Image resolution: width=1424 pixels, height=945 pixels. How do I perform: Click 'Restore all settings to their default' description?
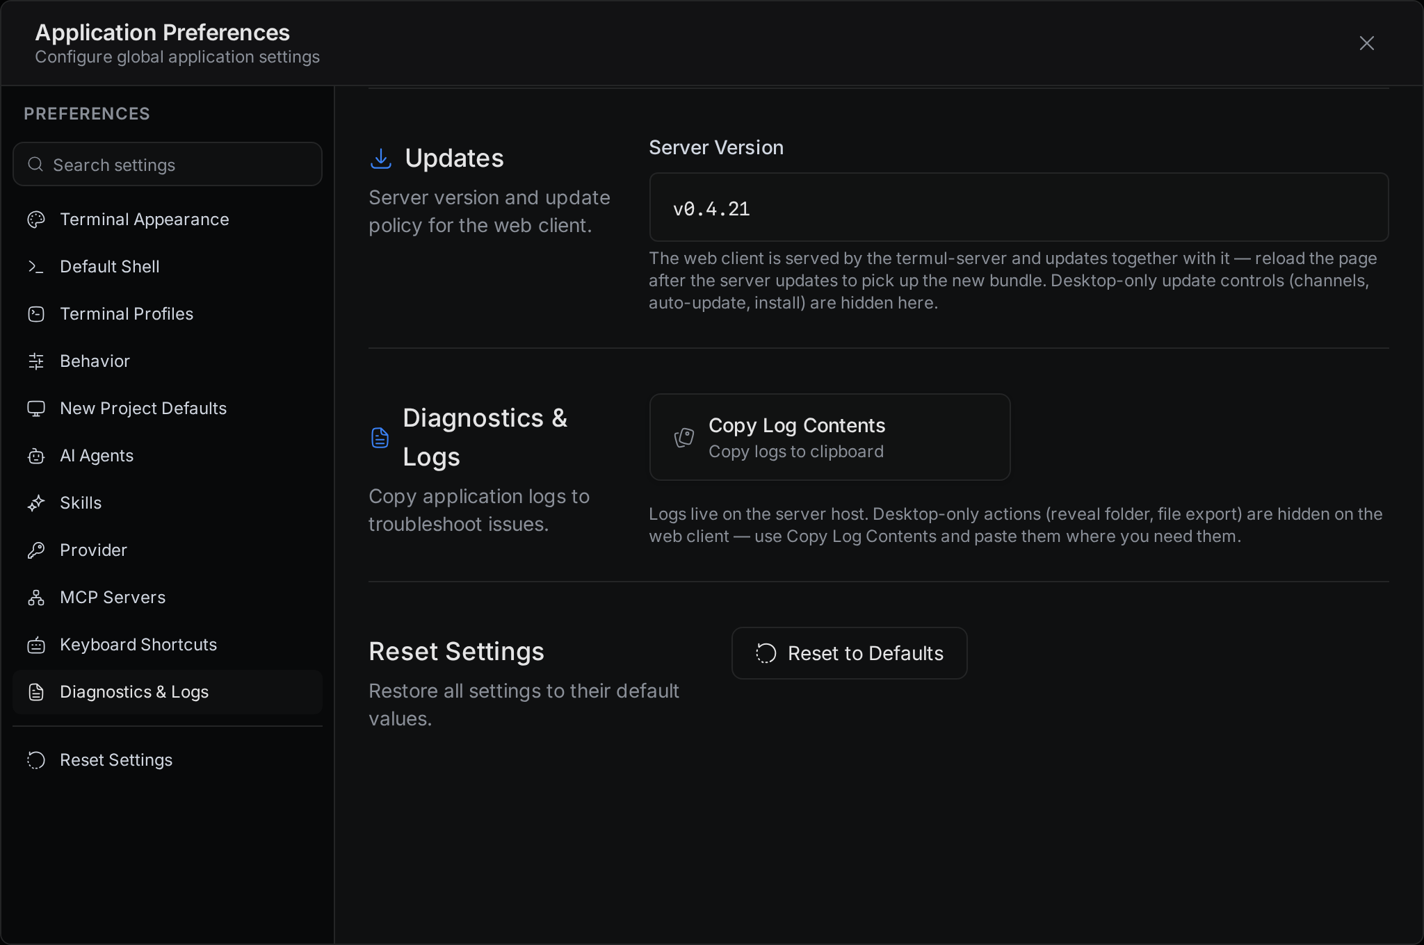pyautogui.click(x=524, y=705)
